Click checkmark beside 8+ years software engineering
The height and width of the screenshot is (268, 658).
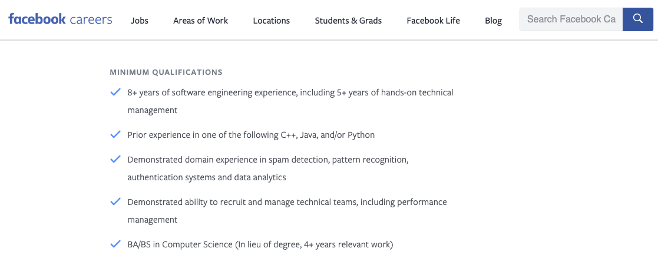115,92
